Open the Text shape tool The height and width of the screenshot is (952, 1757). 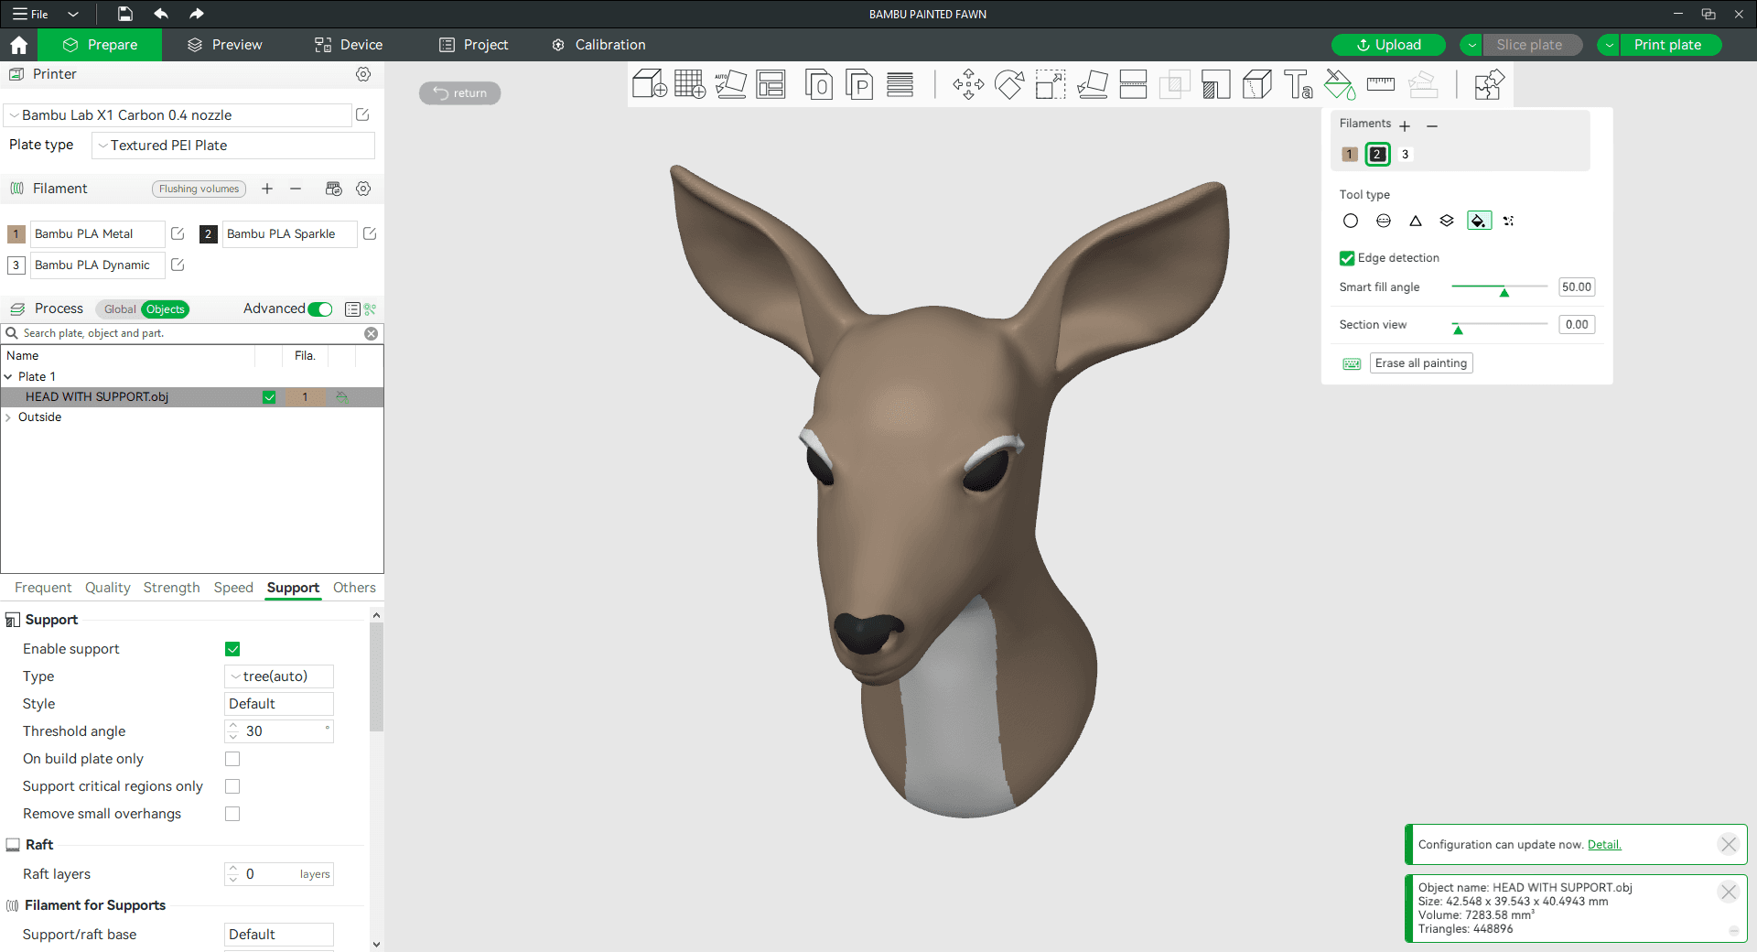(1299, 84)
